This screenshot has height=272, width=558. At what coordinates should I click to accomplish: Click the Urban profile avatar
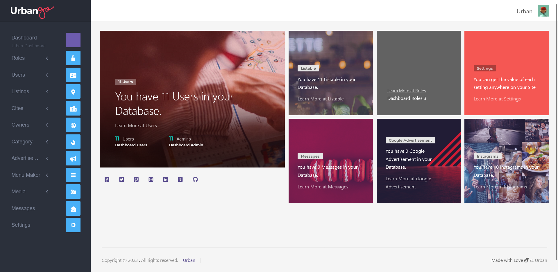point(543,11)
